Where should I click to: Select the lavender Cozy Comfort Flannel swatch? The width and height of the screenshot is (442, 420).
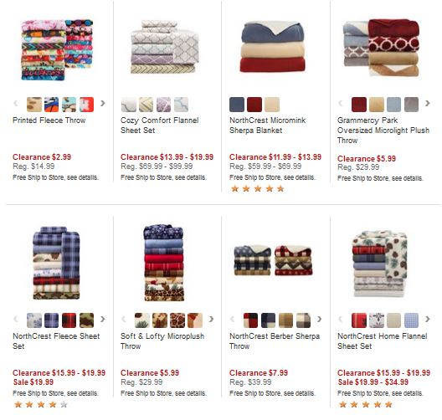pyautogui.click(x=163, y=105)
